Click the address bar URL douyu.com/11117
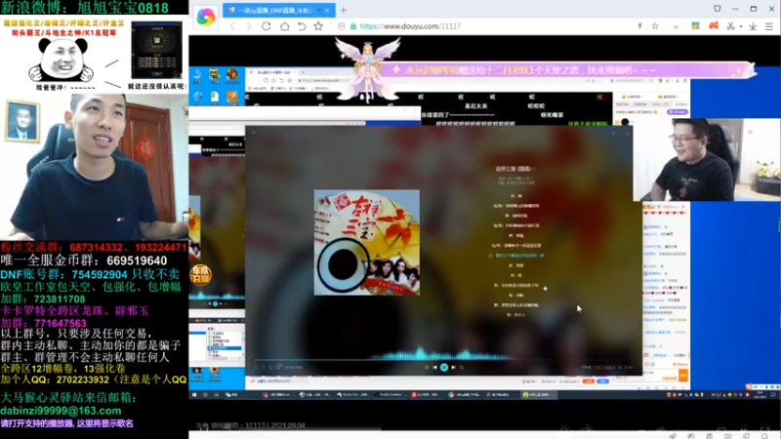The width and height of the screenshot is (781, 439). pyautogui.click(x=410, y=26)
